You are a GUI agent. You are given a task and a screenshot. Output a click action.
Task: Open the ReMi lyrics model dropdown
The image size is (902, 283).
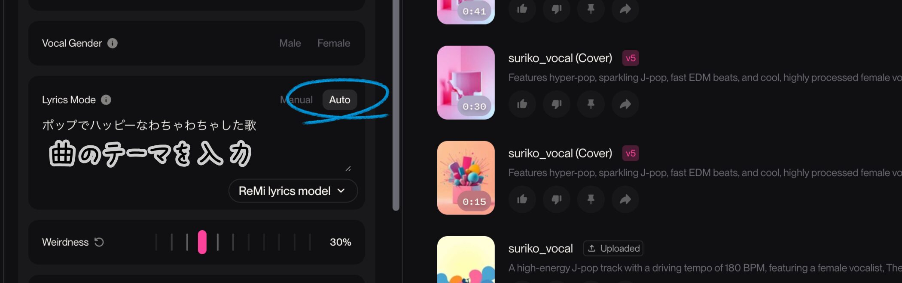point(293,191)
